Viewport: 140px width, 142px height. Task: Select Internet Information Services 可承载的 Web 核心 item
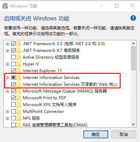70,84
